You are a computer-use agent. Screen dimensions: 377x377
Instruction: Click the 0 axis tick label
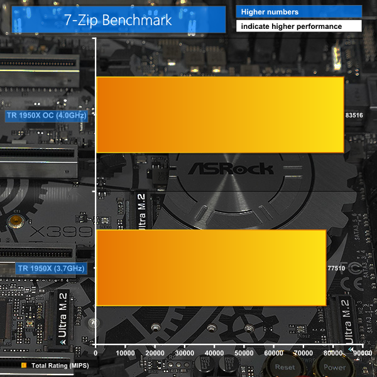click(96, 353)
